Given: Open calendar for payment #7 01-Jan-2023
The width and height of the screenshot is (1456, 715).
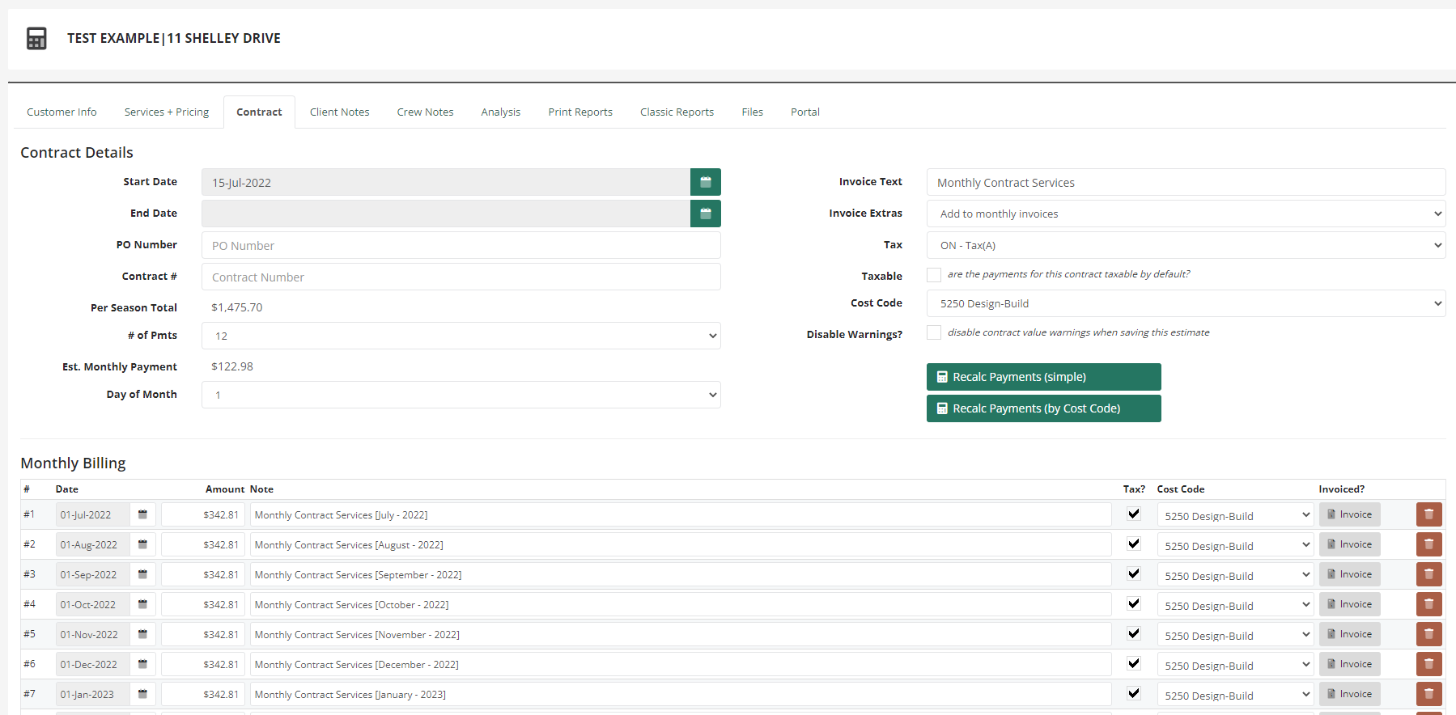Looking at the screenshot, I should 142,694.
